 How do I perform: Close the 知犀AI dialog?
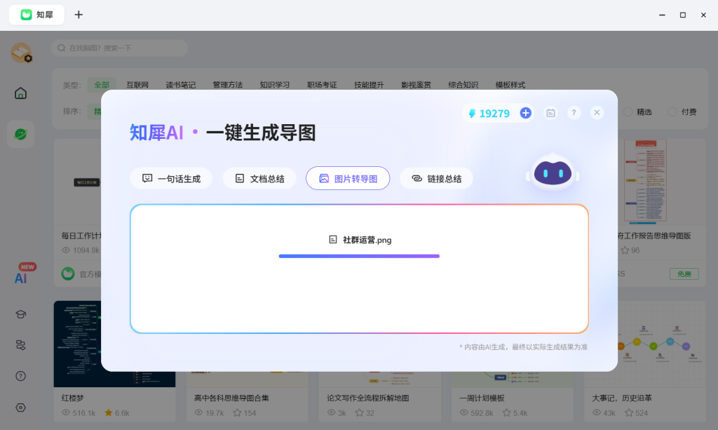(x=597, y=113)
